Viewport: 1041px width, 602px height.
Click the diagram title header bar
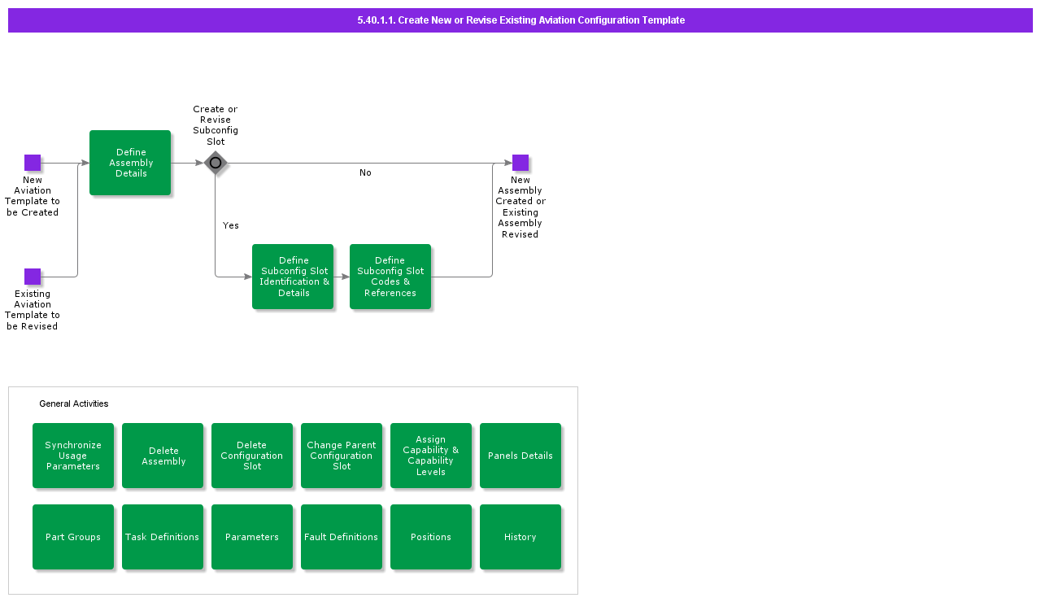coord(520,20)
